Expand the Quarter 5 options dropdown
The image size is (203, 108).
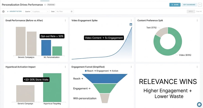[x=40, y=11]
